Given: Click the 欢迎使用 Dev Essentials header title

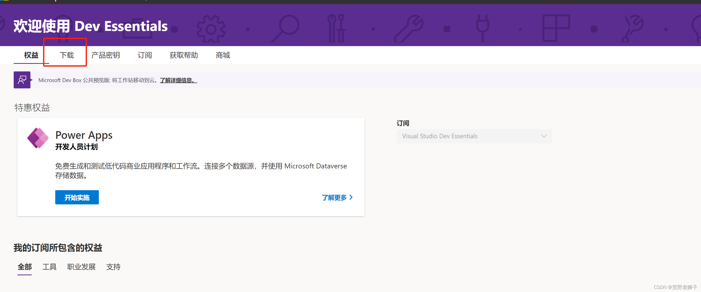Looking at the screenshot, I should (x=91, y=26).
